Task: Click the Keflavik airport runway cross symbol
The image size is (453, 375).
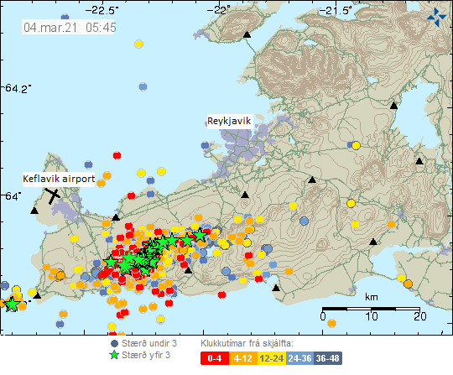Action: (53, 195)
